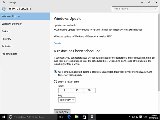The width and height of the screenshot is (160, 120).
Task: Click the Feature update version 1607 entry
Action: (x=83, y=37)
